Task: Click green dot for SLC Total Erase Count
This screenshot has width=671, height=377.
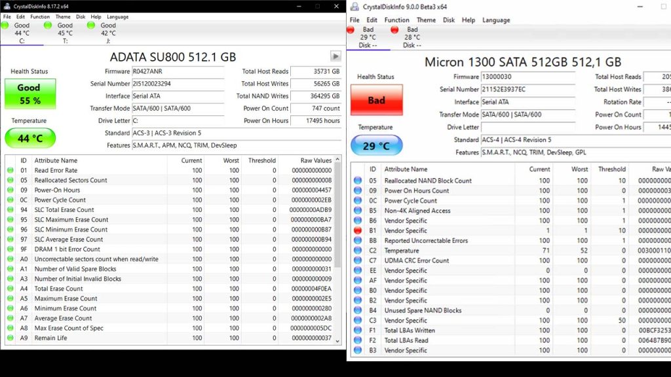Action: [10, 209]
